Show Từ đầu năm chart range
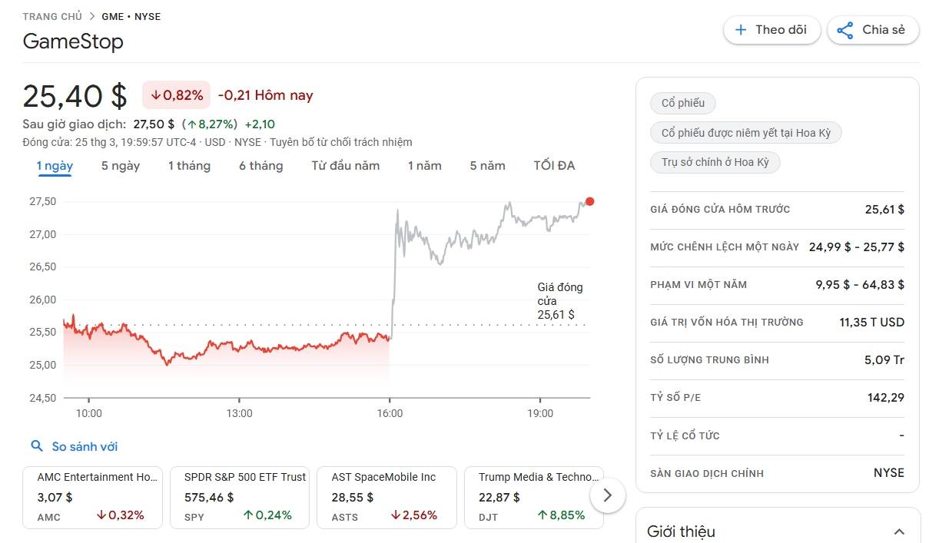 tap(345, 166)
